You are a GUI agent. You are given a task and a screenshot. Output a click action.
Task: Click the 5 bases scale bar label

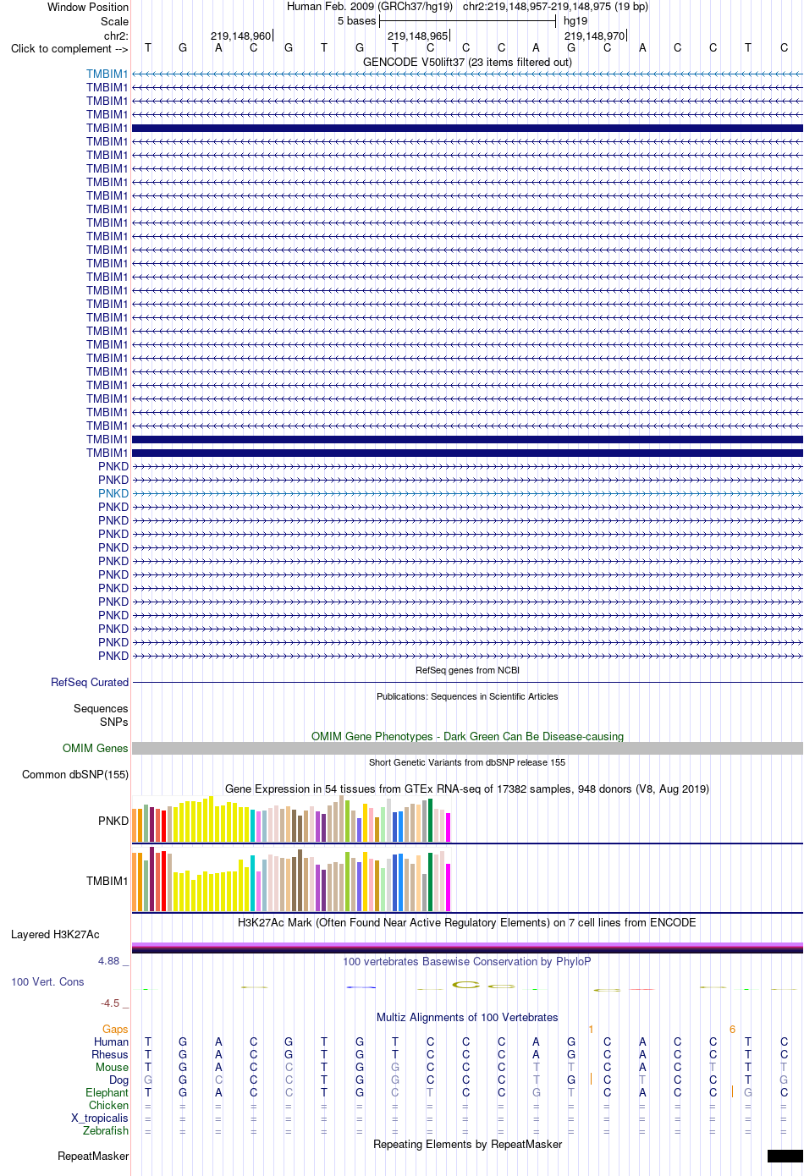coord(356,21)
